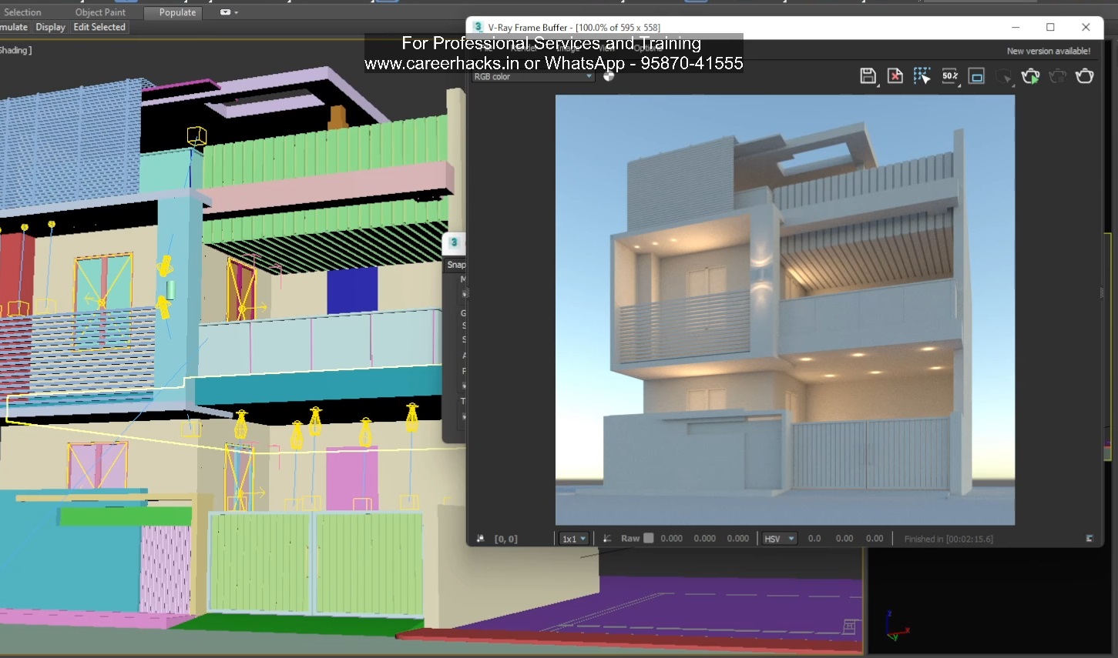Select the pixel information eyedropper

[482, 538]
